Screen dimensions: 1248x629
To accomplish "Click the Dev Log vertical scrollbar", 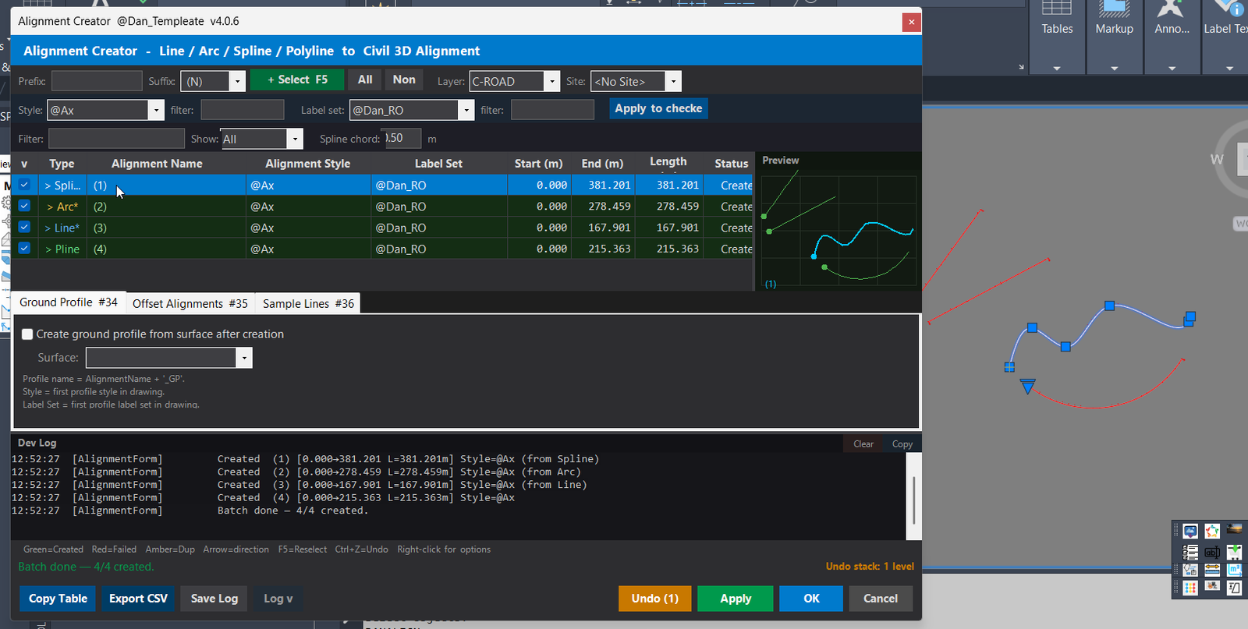I will click(913, 496).
